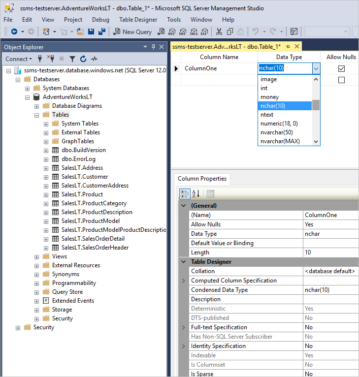The image size is (359, 377).
Task: Pin the Object Explorer panel
Action: pyautogui.click(x=153, y=47)
